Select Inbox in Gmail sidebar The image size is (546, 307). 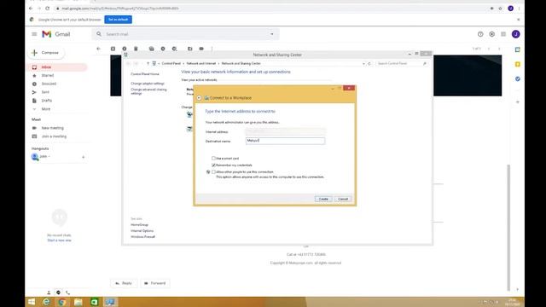pos(56,67)
